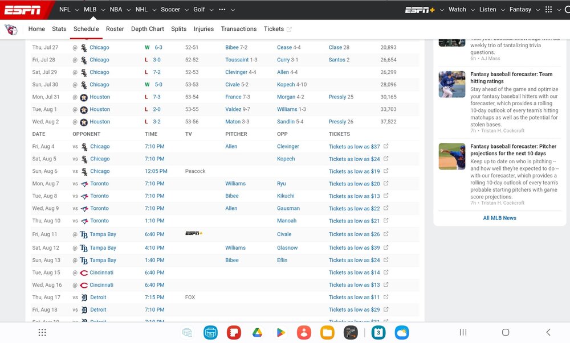
Task: Open the Weather app in the taskbar
Action: (x=402, y=332)
